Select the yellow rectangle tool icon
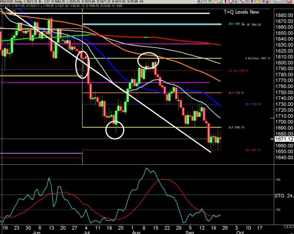 [257, 1]
